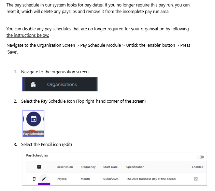Click the Start Date column header
The width and height of the screenshot is (215, 191).
point(111,167)
